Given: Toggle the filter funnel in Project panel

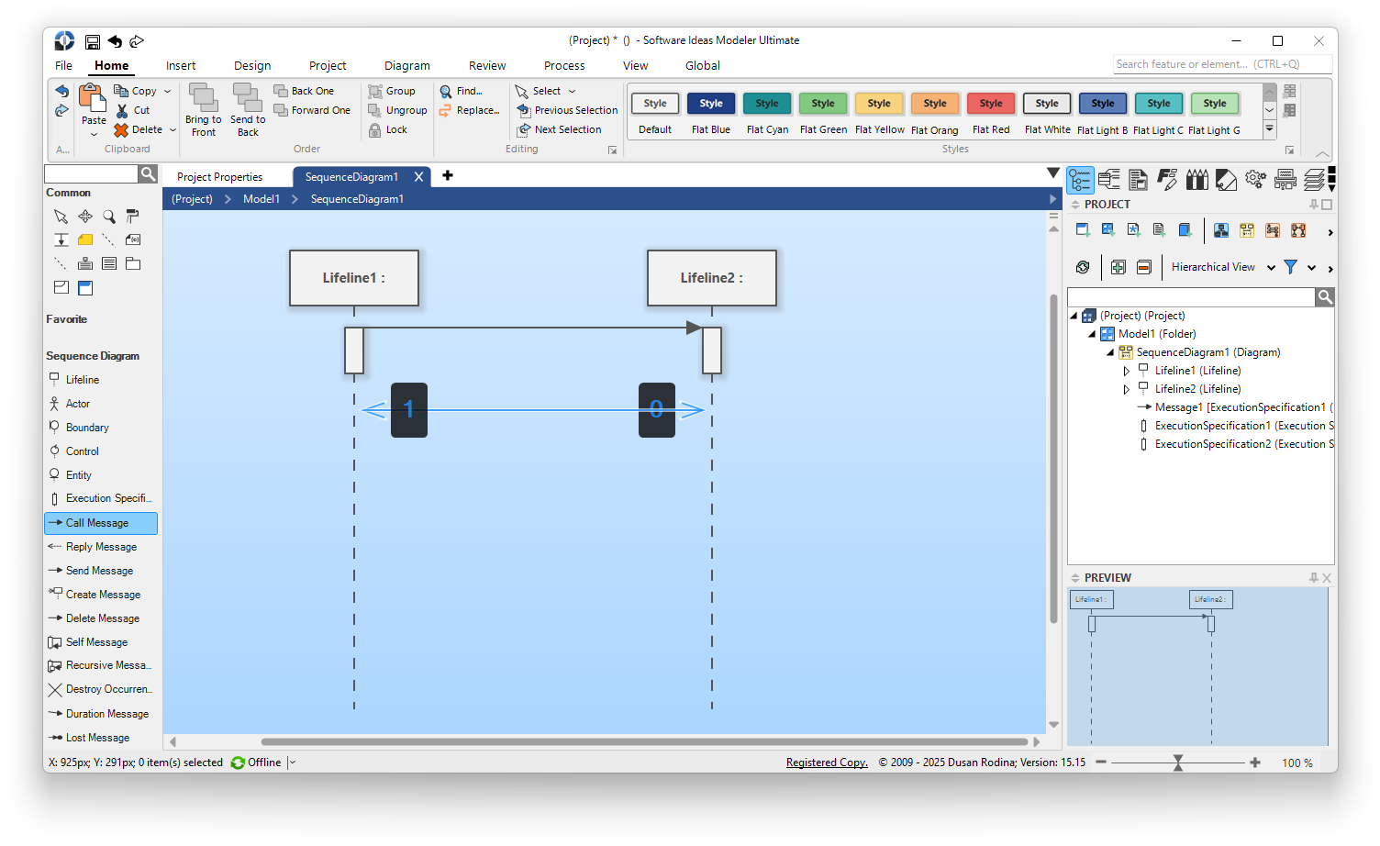Looking at the screenshot, I should click(x=1289, y=266).
